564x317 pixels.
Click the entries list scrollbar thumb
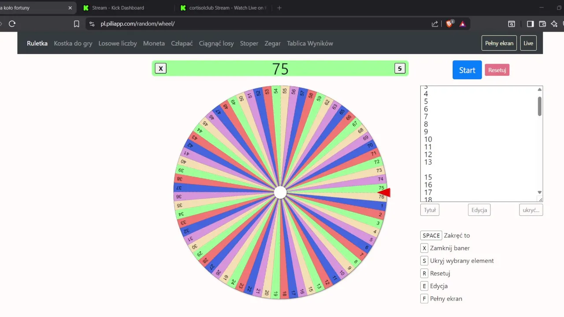(x=540, y=106)
